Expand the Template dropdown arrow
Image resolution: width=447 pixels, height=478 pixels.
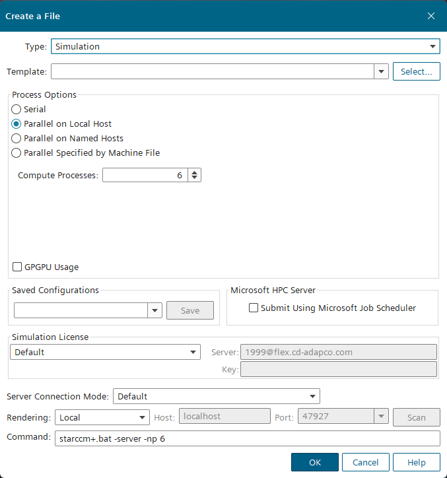point(381,71)
